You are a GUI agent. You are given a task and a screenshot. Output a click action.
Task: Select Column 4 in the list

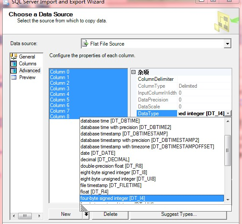point(88,94)
